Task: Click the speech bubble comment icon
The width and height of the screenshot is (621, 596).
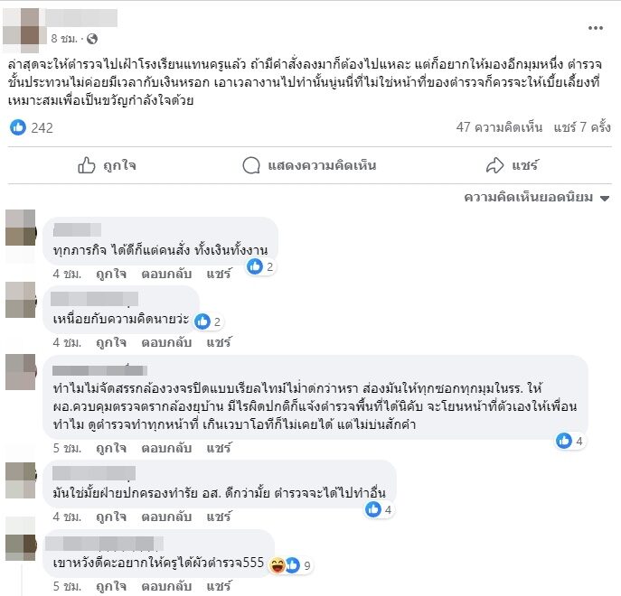Action: coord(251,165)
